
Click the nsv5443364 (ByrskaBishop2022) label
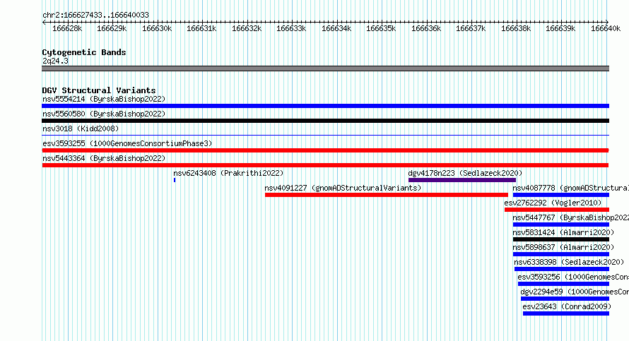pos(104,158)
